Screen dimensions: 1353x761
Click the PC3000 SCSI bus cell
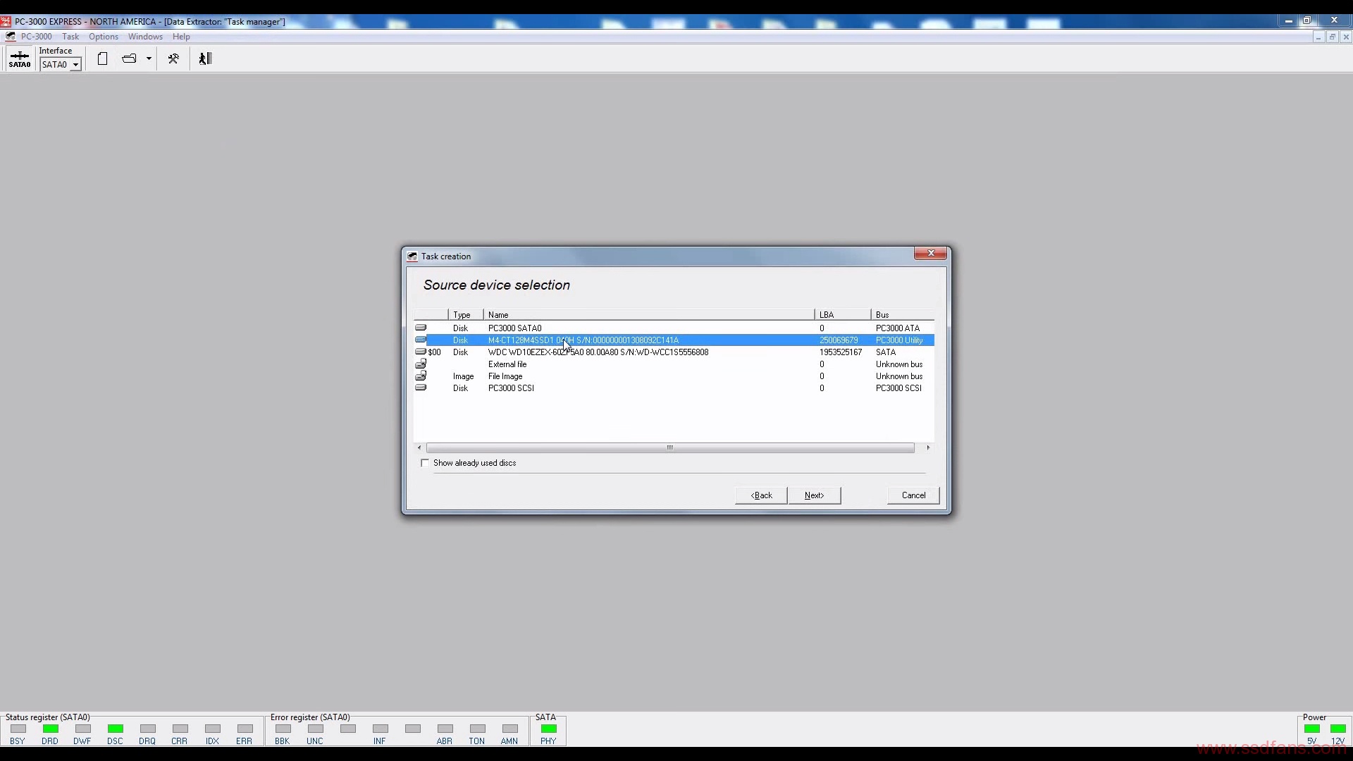898,388
